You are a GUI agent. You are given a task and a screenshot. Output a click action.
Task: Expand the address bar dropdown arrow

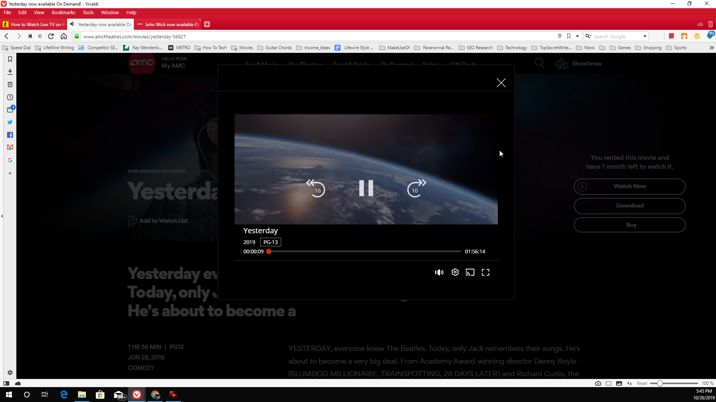tap(577, 36)
